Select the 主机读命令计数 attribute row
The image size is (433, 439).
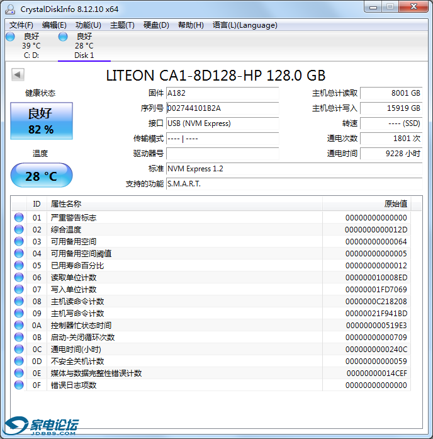point(211,301)
